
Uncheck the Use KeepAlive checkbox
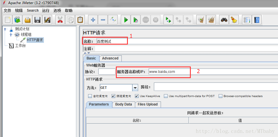click(x=137, y=96)
